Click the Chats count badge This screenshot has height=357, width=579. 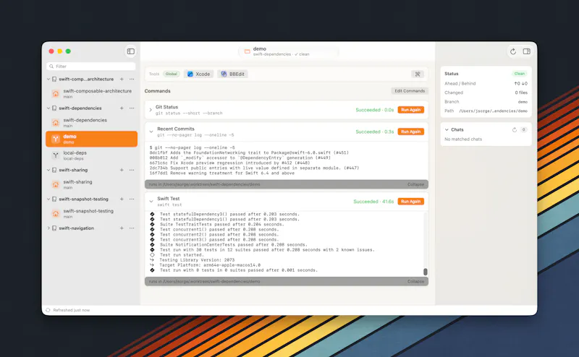(x=523, y=130)
